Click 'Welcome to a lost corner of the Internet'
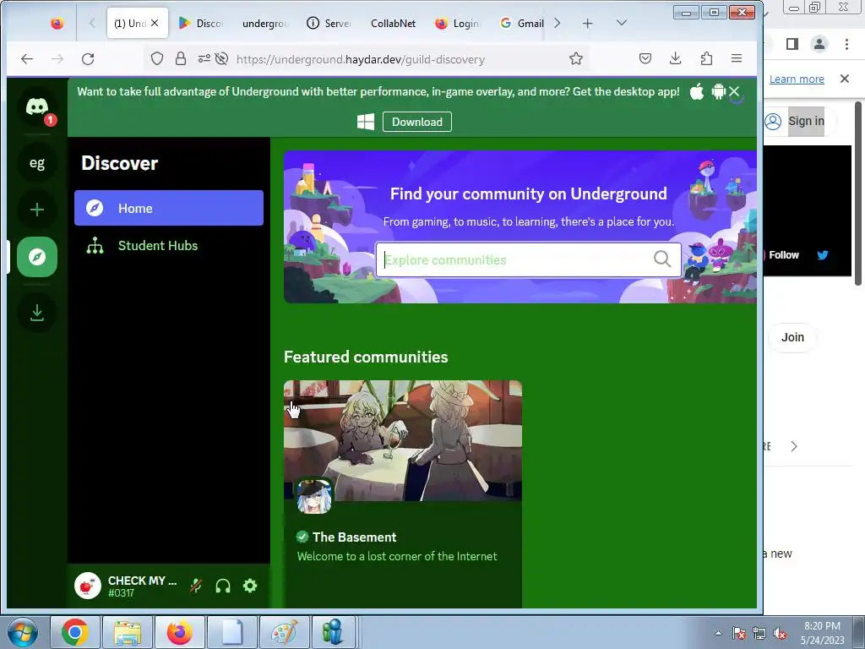This screenshot has height=649, width=865. 397,556
